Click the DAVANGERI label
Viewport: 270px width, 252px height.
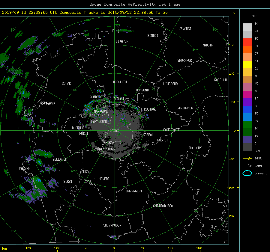[x=134, y=191]
